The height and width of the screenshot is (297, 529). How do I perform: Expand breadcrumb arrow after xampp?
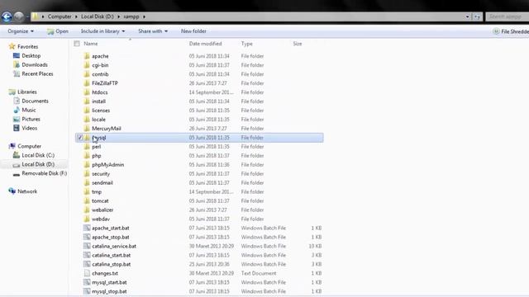click(x=144, y=16)
